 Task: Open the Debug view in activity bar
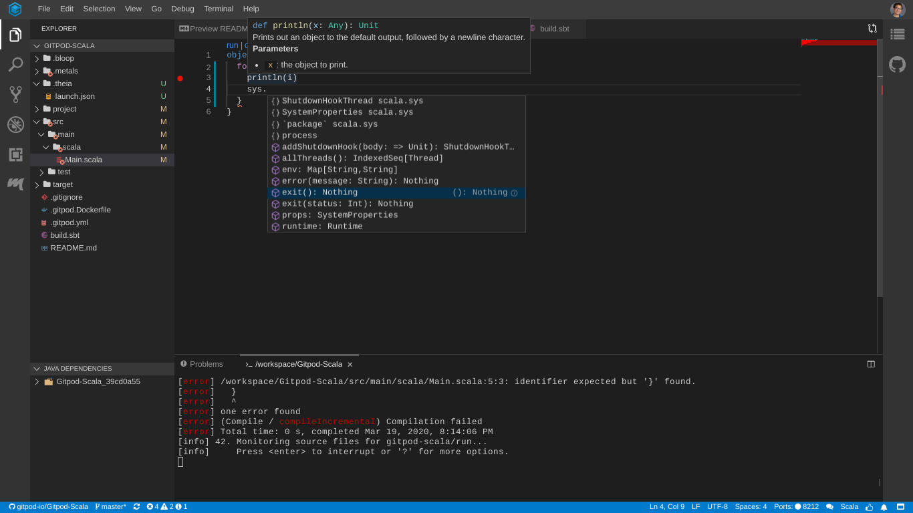coord(15,124)
